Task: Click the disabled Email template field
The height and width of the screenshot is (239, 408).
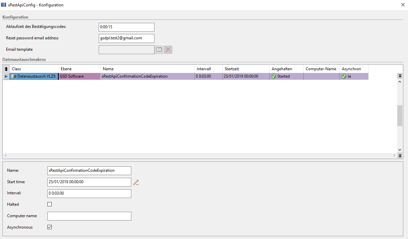Action: click(x=127, y=50)
